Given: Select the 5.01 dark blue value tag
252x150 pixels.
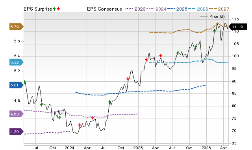Looking at the screenshot, I should pos(17,85).
